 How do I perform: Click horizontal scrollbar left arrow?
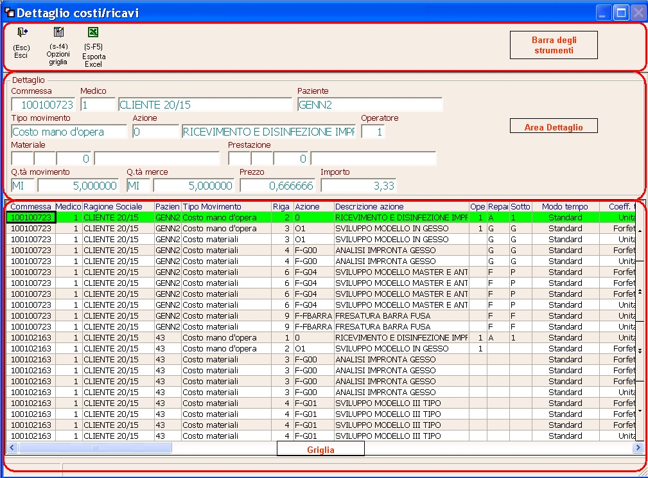[12, 447]
